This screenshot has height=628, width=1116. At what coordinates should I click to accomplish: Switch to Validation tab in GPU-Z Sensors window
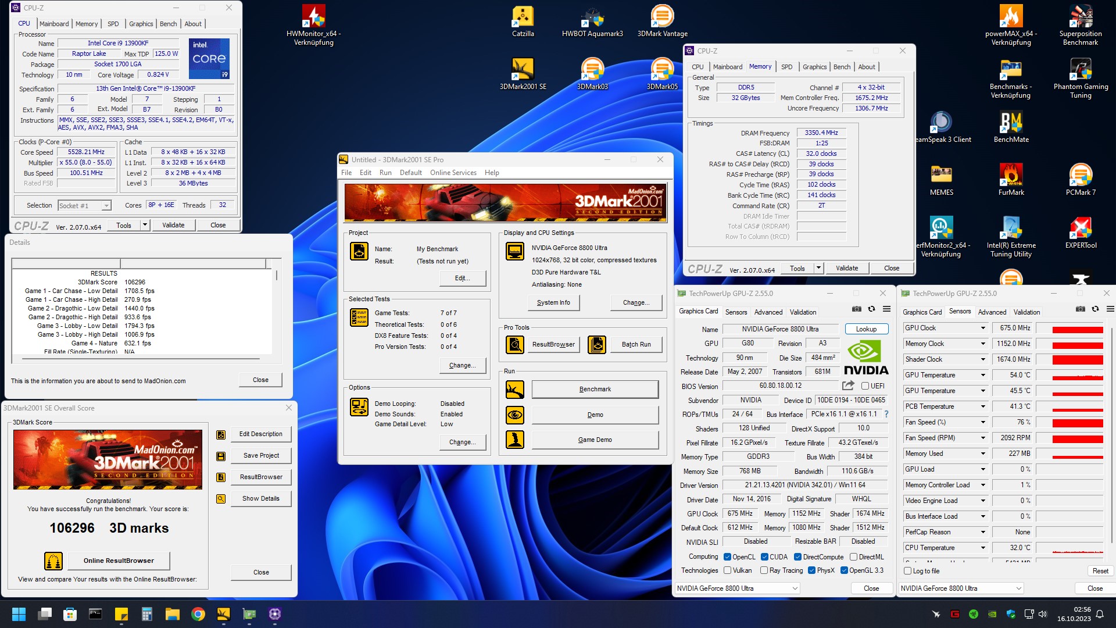point(1026,312)
